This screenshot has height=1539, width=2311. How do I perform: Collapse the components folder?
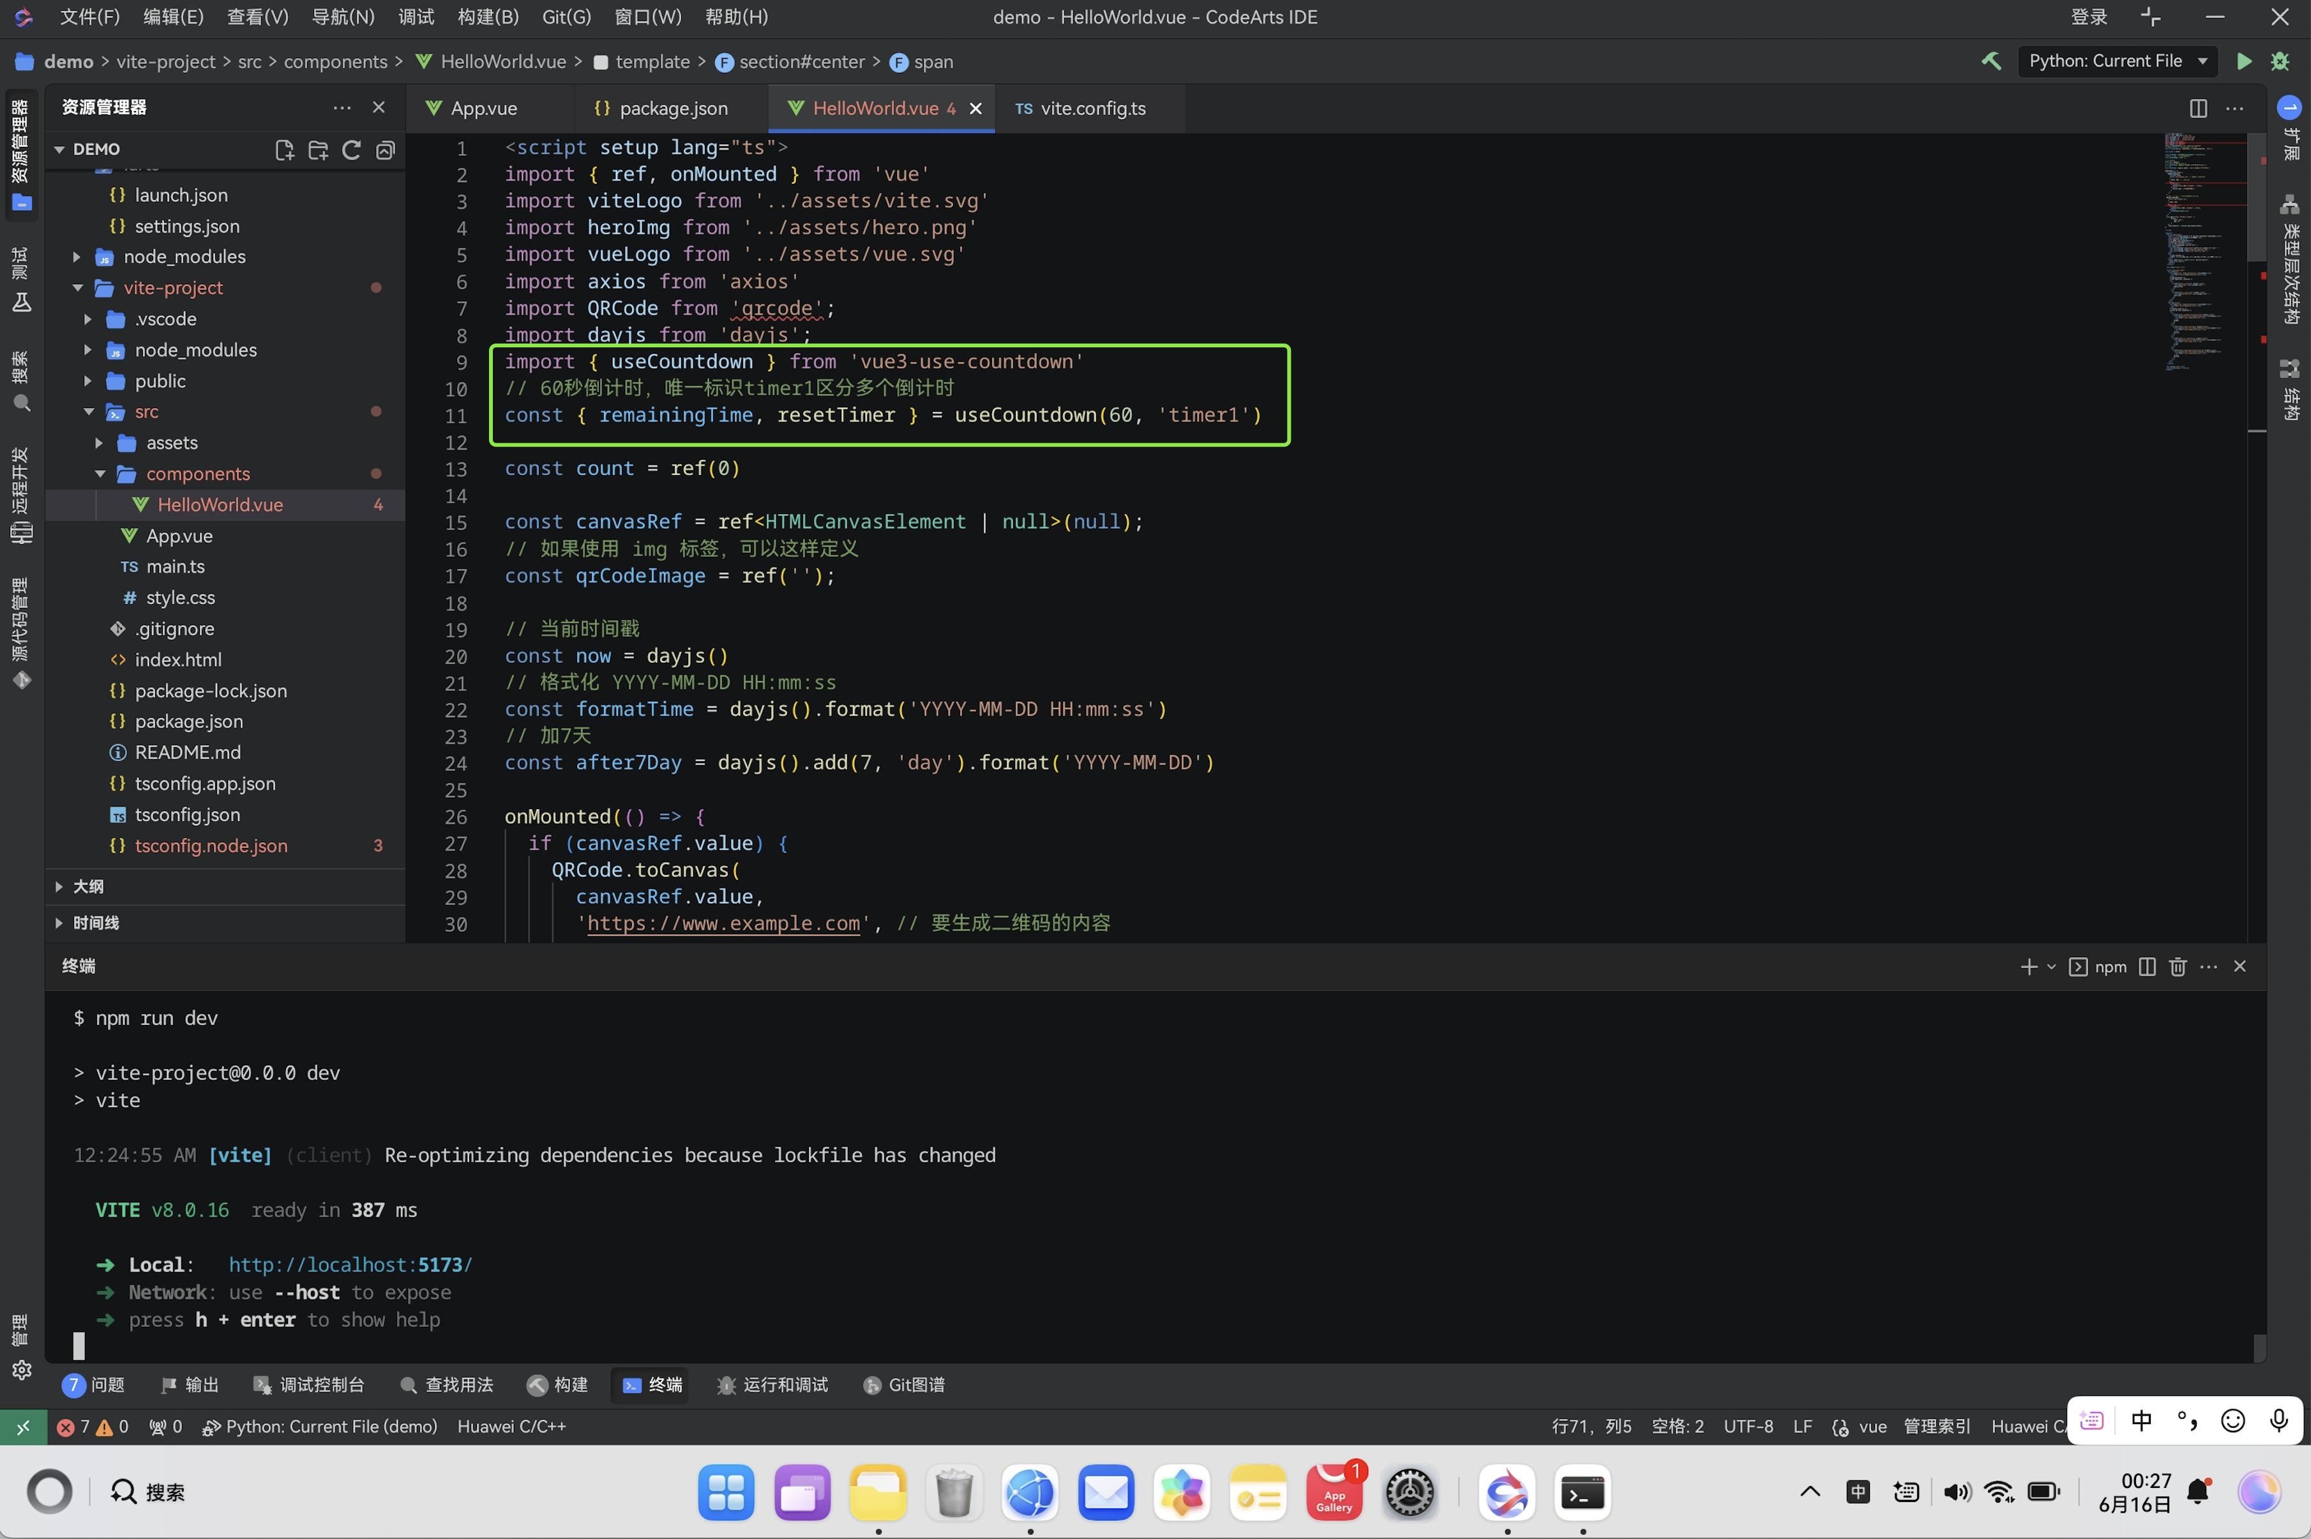[100, 474]
